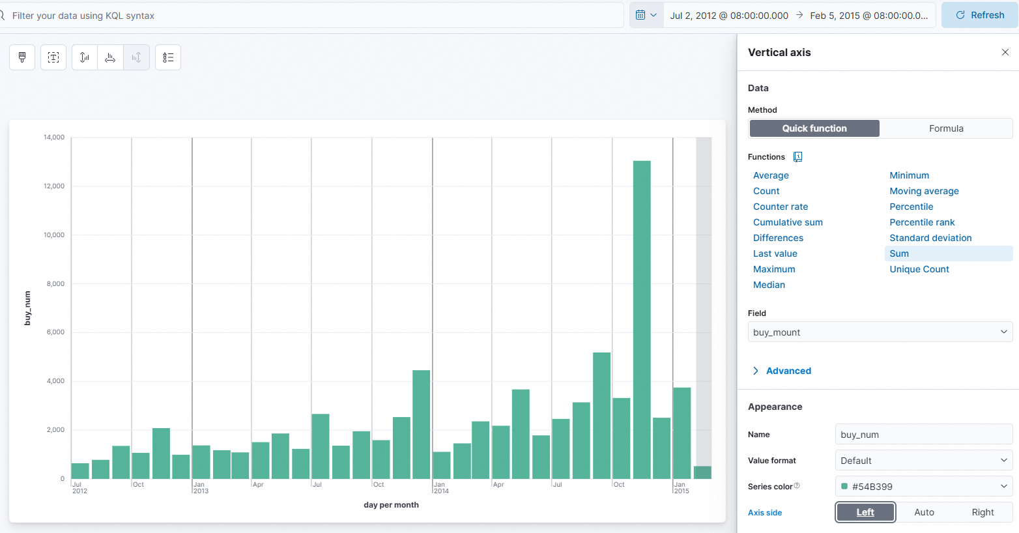1019x533 pixels.
Task: Open left axis settings icon
Action: tap(85, 57)
